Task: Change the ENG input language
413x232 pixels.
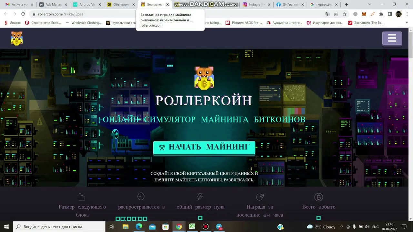Action: [x=375, y=227]
